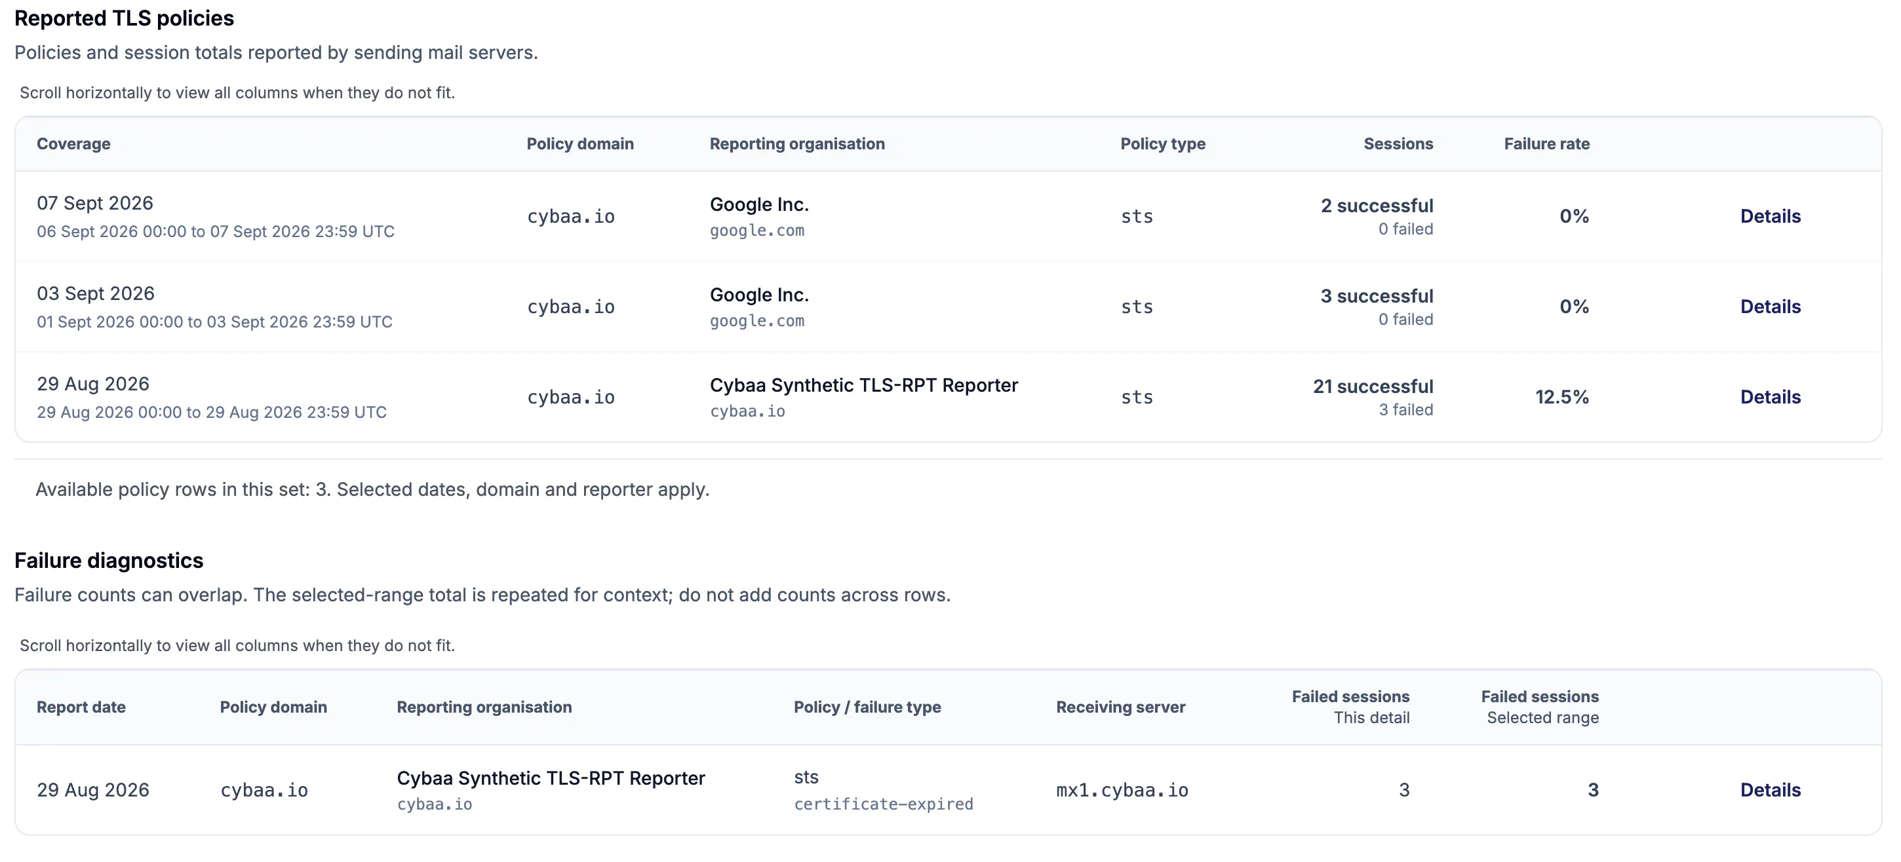Screen dimensions: 1901x862
Task: Click the 'certificate-expired' failure type text
Action: (884, 804)
